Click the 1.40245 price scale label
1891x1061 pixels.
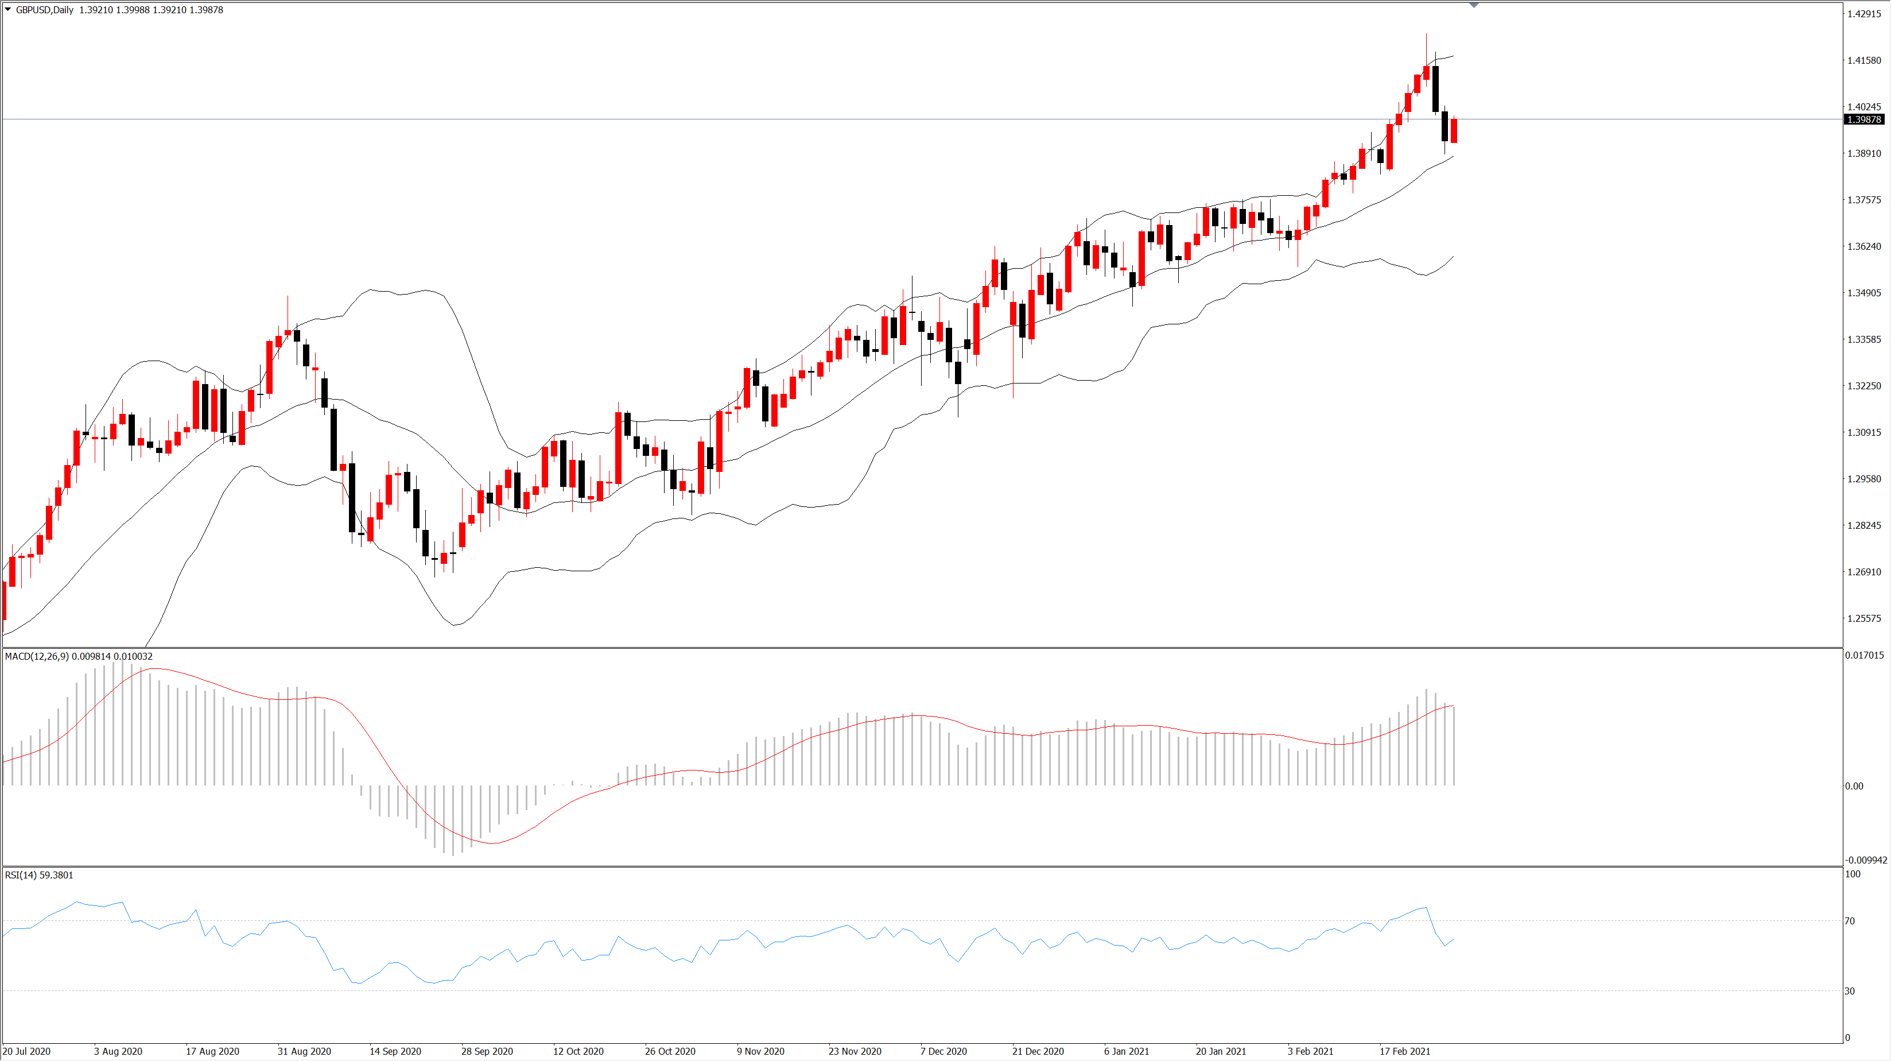point(1864,106)
